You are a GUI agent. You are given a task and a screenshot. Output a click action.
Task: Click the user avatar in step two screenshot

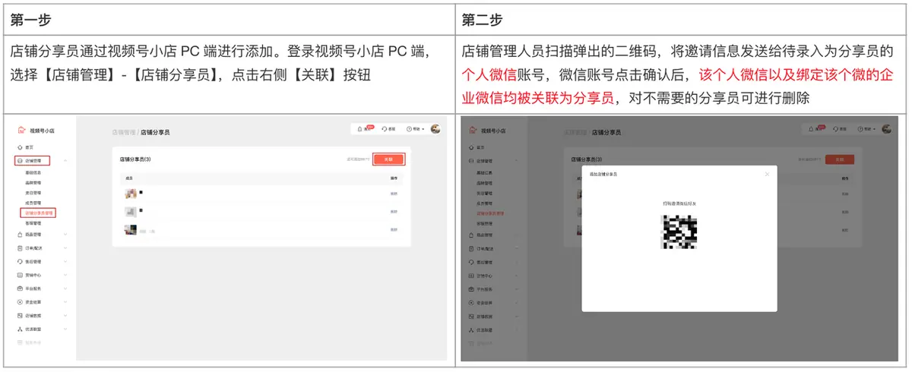888,129
